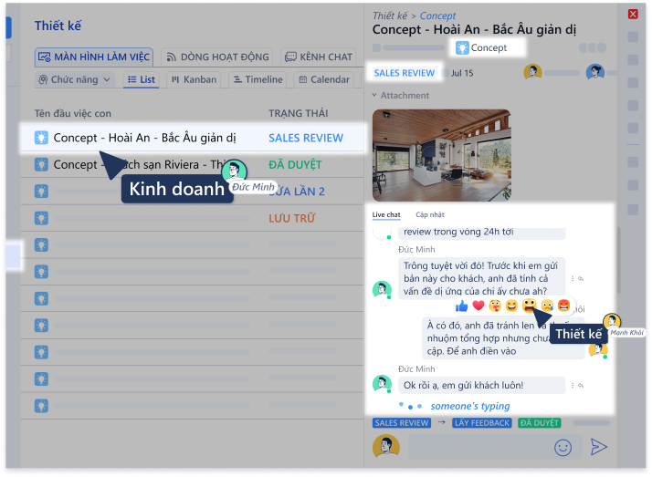The height and width of the screenshot is (477, 652).
Task: Collapse the Attachment section
Action: pyautogui.click(x=374, y=96)
